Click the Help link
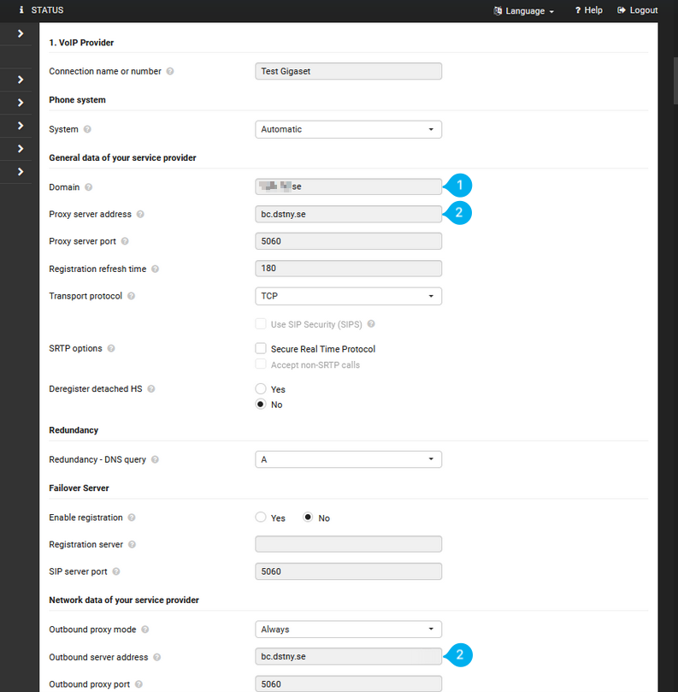This screenshot has width=678, height=692. pyautogui.click(x=593, y=10)
